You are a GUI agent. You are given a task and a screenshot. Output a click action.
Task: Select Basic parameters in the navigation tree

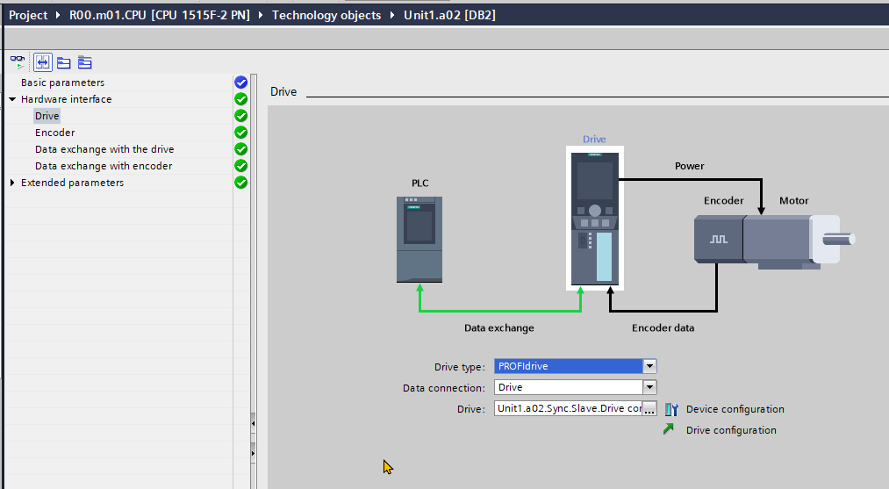[63, 83]
